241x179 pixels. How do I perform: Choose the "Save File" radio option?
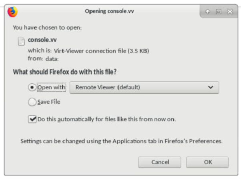coord(32,102)
